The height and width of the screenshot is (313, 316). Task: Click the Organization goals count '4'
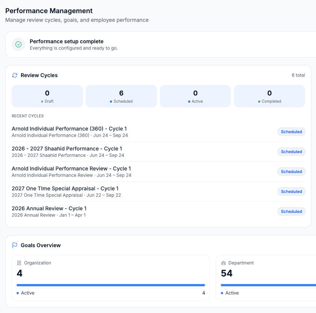(20, 273)
